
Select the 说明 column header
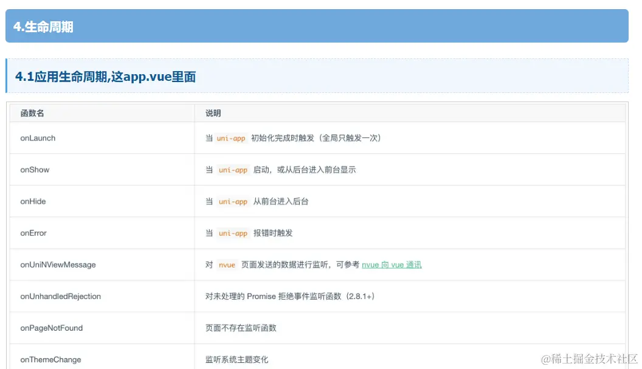pyautogui.click(x=213, y=113)
